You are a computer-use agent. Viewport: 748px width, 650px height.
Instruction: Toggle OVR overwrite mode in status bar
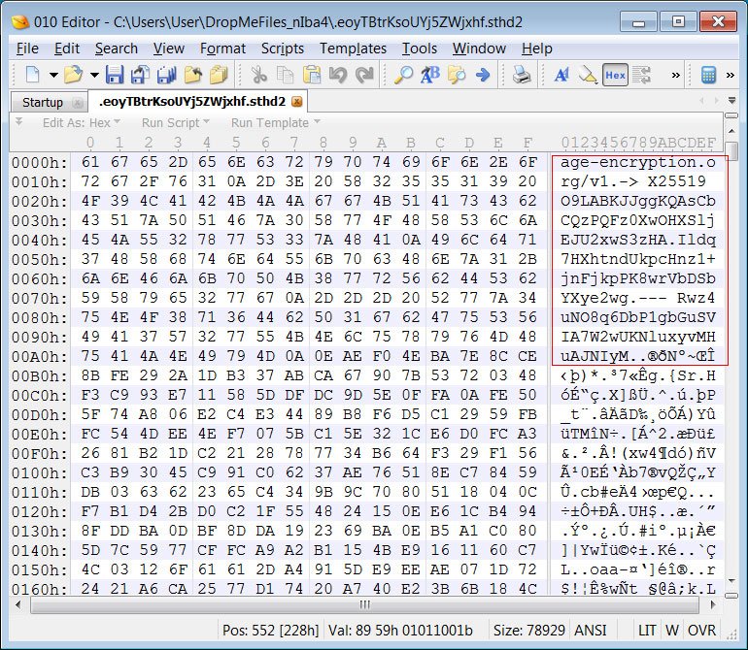click(702, 630)
